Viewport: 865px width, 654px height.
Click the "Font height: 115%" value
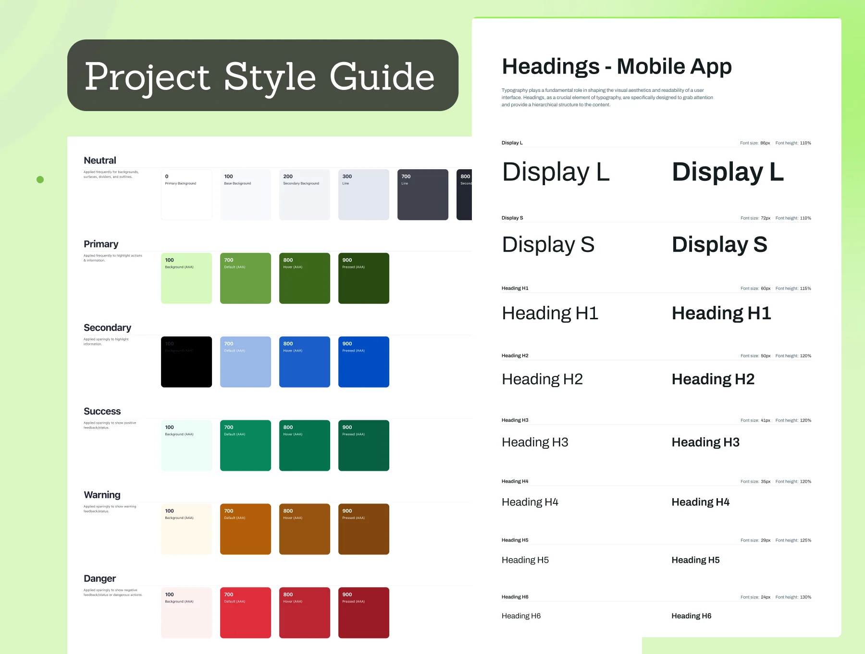tap(793, 289)
